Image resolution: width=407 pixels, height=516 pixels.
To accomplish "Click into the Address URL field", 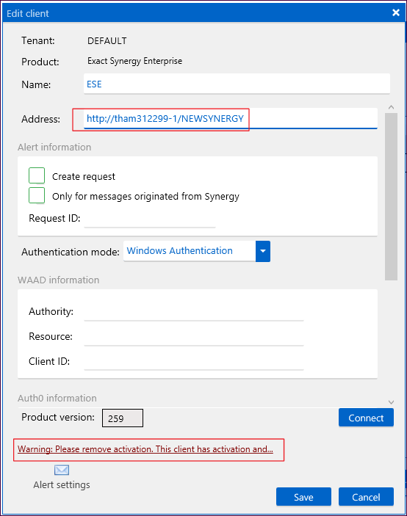I will click(231, 118).
